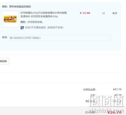Click the 商品优惠 discount label
This screenshot has width=126, height=115.
(x=90, y=101)
